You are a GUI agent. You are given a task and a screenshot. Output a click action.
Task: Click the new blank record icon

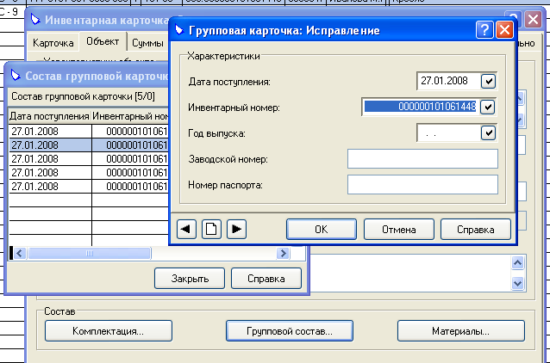(x=211, y=229)
